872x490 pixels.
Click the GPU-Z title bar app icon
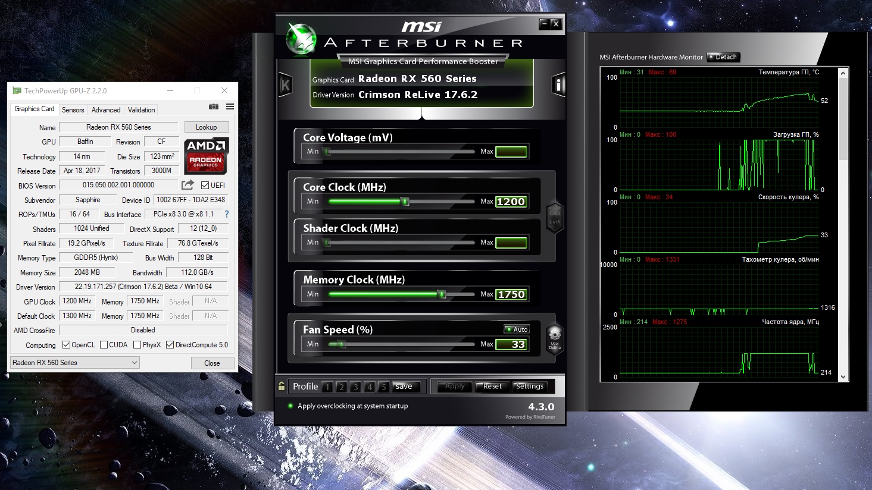pyautogui.click(x=17, y=90)
